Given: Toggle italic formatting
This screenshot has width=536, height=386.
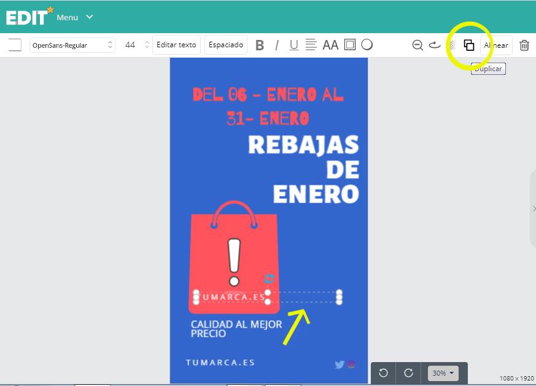Looking at the screenshot, I should pos(277,44).
